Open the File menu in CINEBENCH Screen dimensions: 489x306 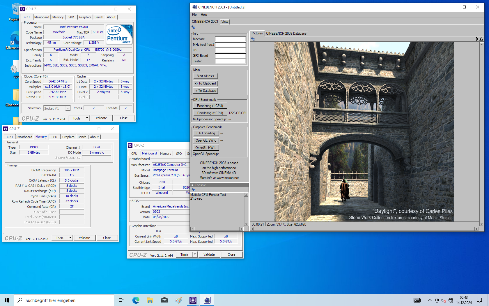(x=194, y=15)
